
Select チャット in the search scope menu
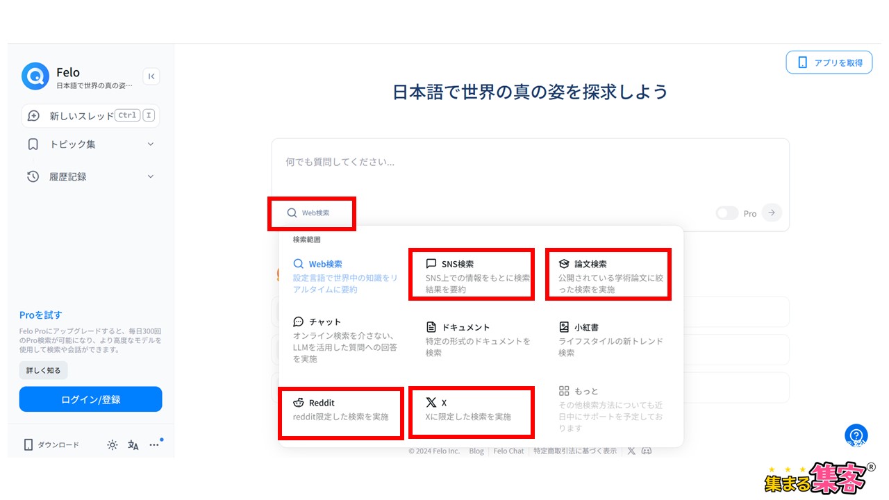[346, 340]
